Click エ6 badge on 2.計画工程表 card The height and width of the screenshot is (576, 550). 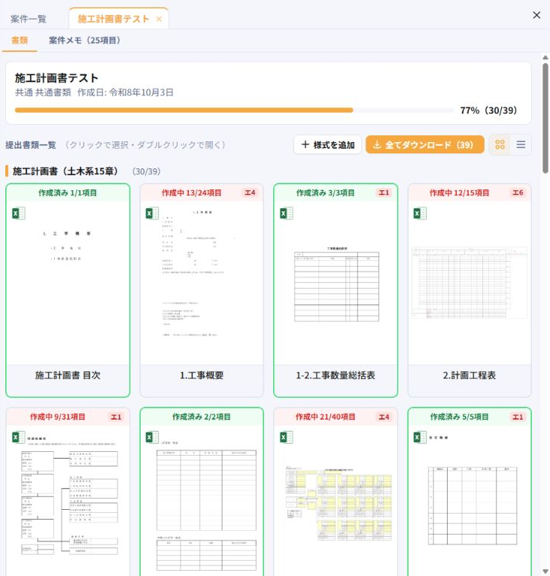pos(518,193)
